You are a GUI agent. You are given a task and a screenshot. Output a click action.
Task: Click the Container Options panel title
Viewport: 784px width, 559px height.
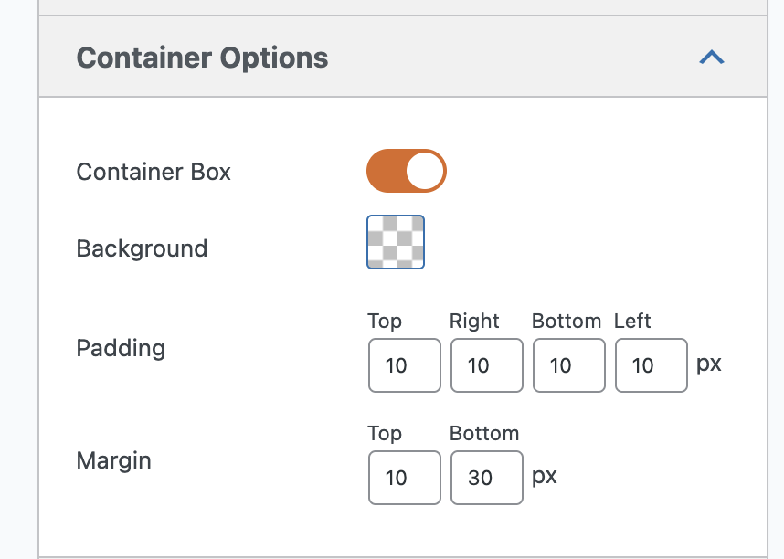(x=202, y=58)
